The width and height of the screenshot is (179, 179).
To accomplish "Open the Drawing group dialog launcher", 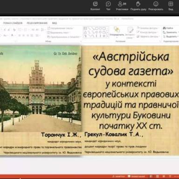I will (x=160, y=41).
